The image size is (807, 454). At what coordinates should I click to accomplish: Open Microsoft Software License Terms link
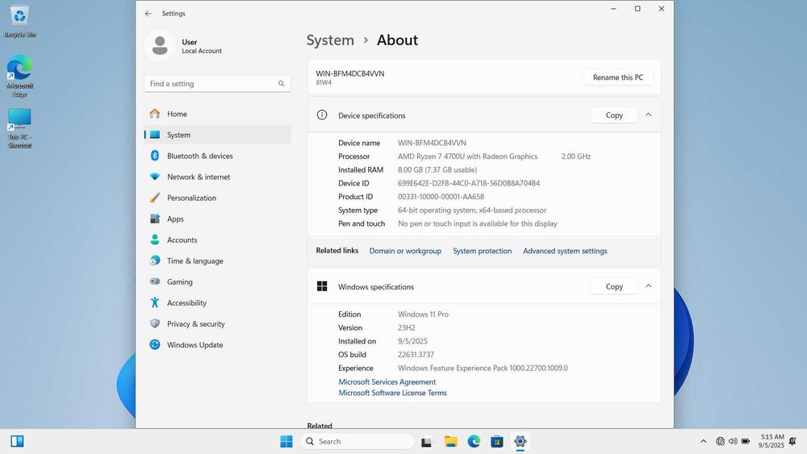[393, 392]
